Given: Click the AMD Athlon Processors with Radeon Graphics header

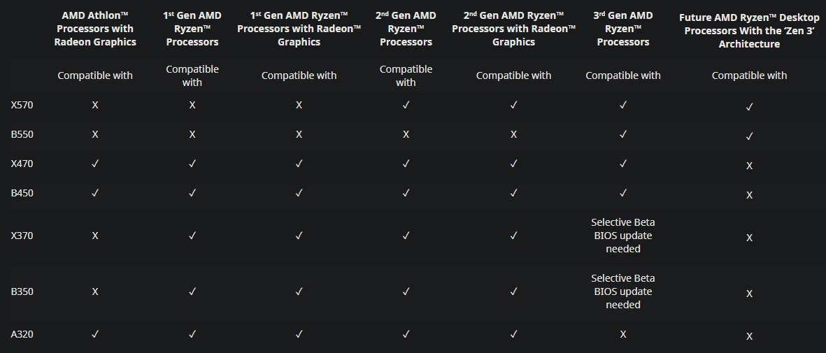Looking at the screenshot, I should click(x=95, y=28).
